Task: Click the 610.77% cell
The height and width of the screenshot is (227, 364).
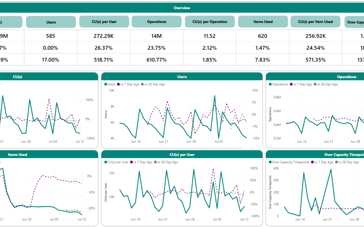Action: tap(156, 60)
